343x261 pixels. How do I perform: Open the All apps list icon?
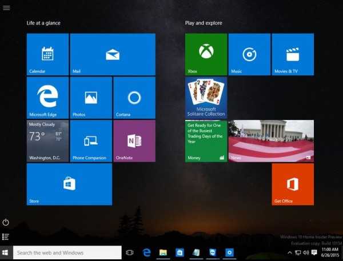pyautogui.click(x=6, y=237)
